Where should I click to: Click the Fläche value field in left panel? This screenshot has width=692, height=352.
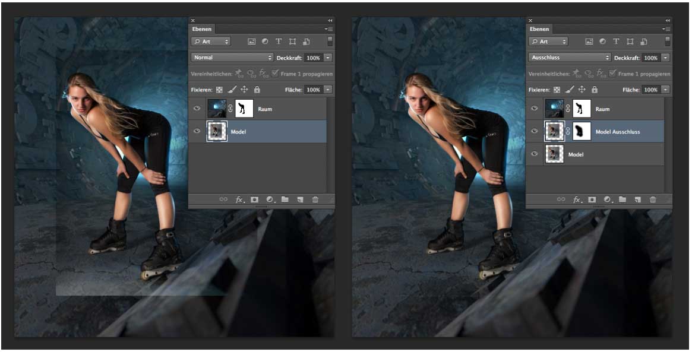[313, 90]
